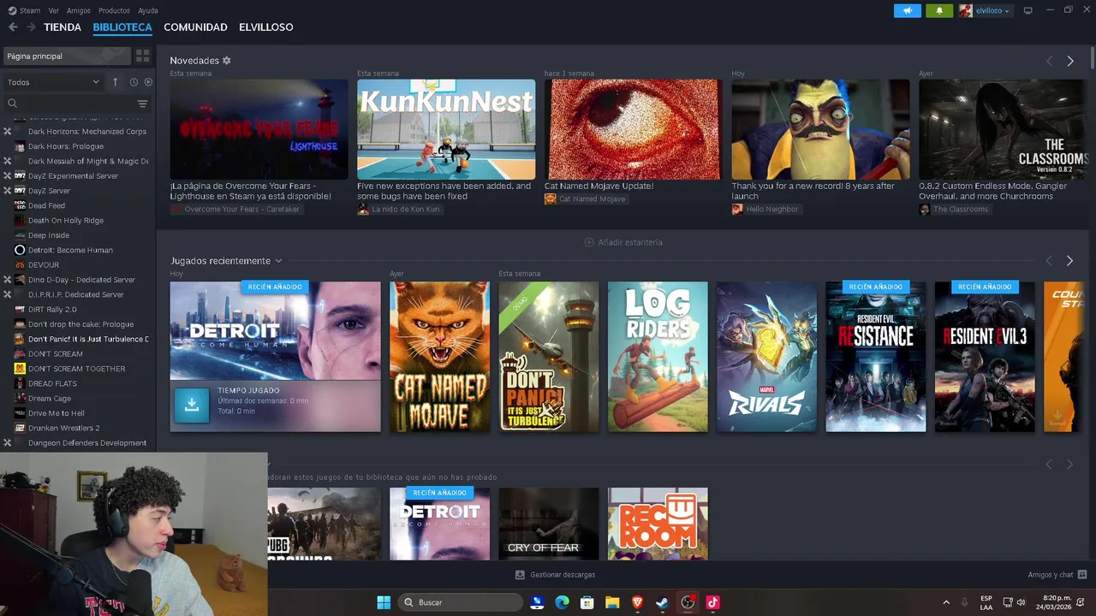Open File Explorer from taskbar
The height and width of the screenshot is (616, 1096).
612,602
